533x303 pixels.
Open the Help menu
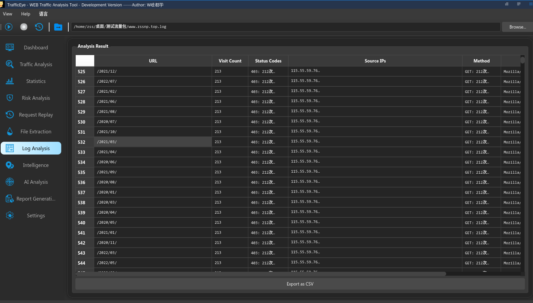[26, 14]
